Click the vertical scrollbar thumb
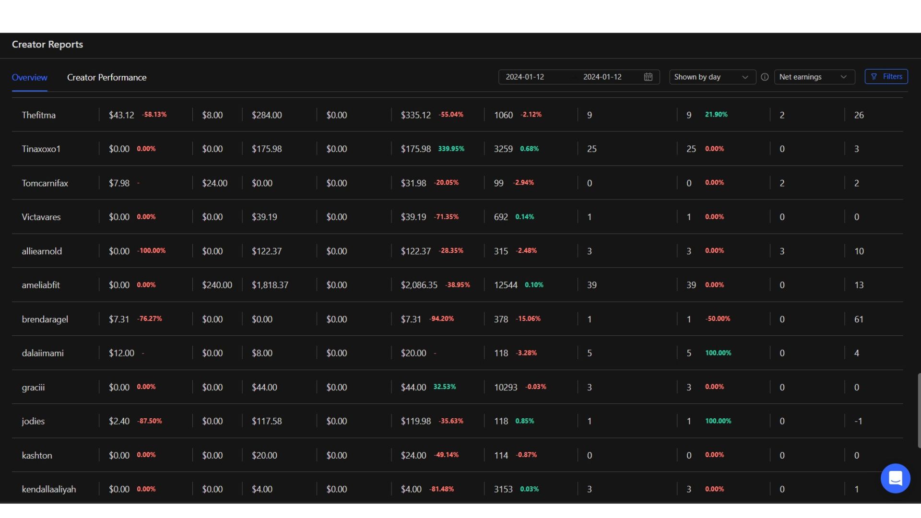 tap(919, 411)
